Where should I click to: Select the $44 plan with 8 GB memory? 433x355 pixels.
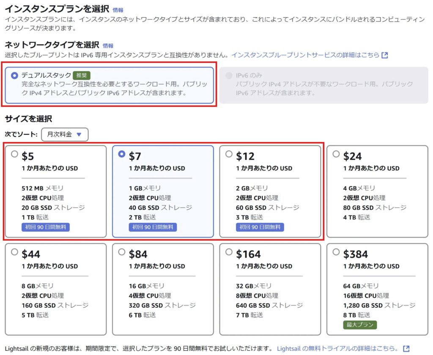tap(15, 252)
